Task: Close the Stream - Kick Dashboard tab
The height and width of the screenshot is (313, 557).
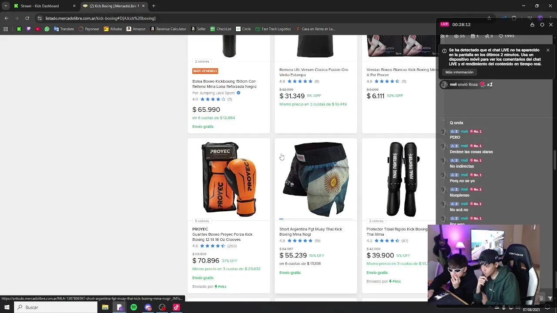Action: 74,6
